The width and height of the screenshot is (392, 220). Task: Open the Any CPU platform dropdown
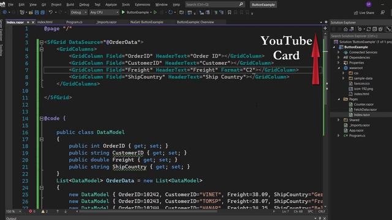tap(104, 12)
